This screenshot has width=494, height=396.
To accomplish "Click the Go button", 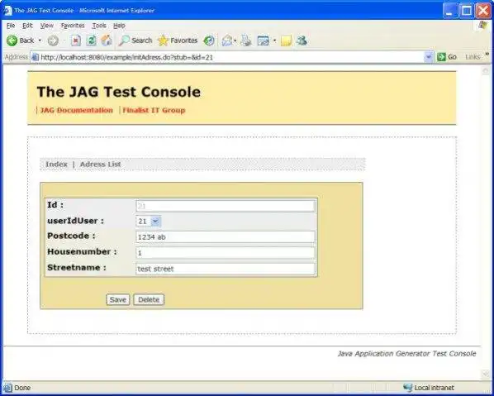I will pos(447,57).
